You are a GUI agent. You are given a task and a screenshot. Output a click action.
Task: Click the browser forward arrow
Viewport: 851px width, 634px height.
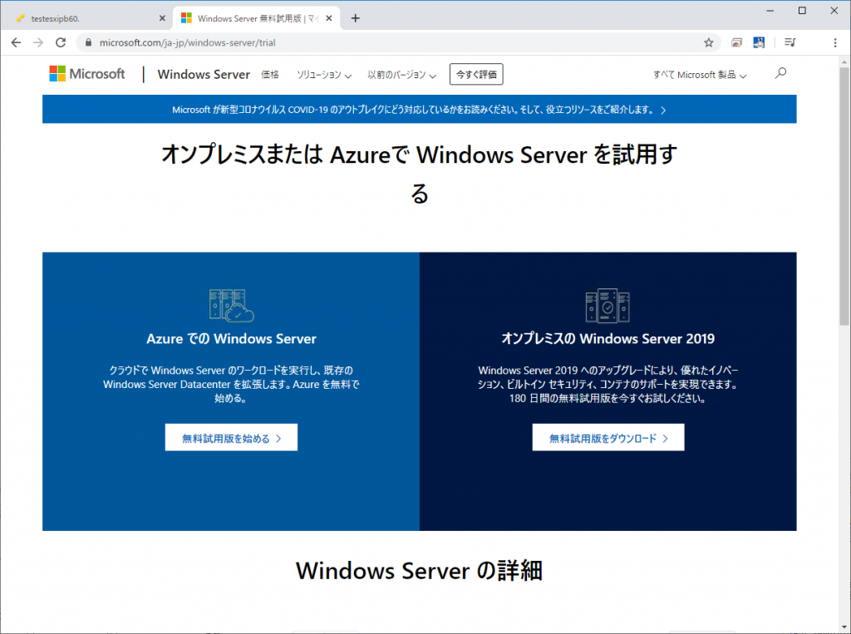tap(38, 42)
